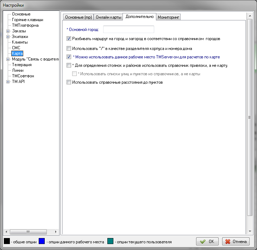Viewport: 257px width, 250px height.
Task: Click the tree's horizontal scrollbar thumb
Action: [x=28, y=232]
